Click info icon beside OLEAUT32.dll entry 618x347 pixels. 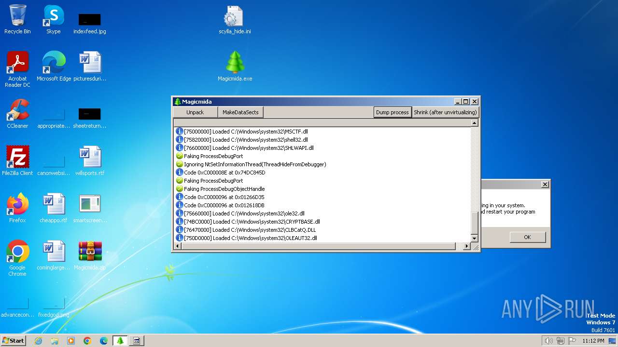click(180, 238)
